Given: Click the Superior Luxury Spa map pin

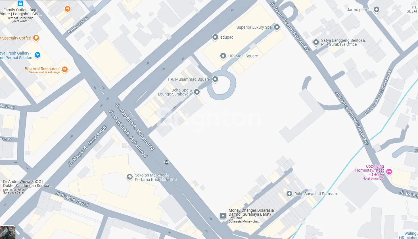Looking at the screenshot, I should coord(277,27).
